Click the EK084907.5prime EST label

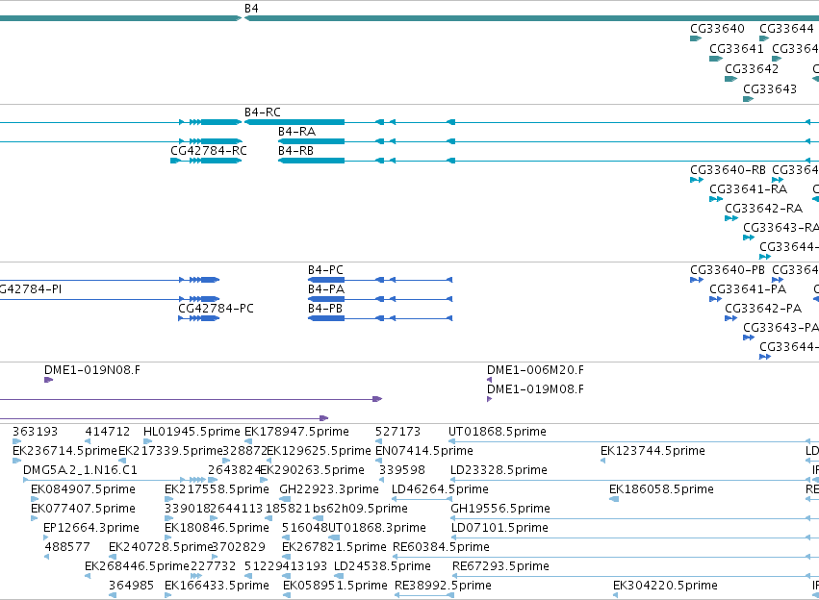click(83, 490)
